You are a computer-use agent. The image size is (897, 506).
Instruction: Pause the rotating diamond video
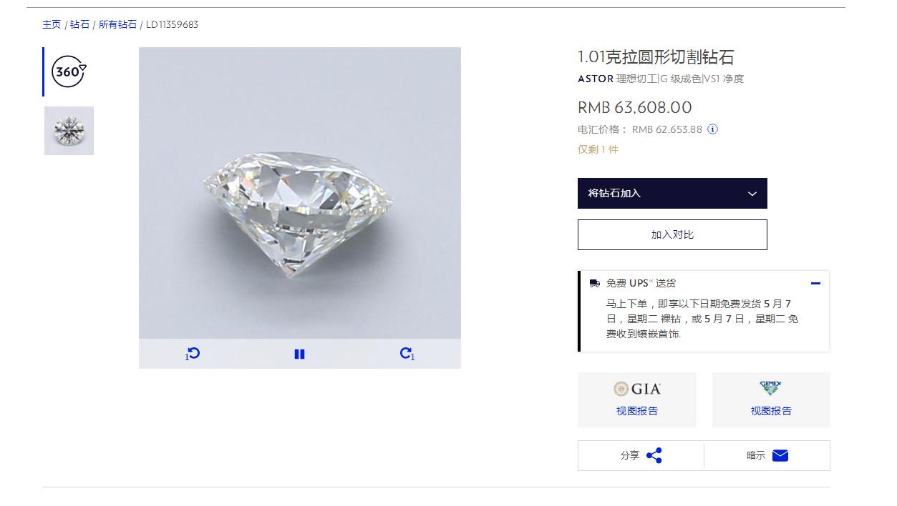tap(299, 353)
